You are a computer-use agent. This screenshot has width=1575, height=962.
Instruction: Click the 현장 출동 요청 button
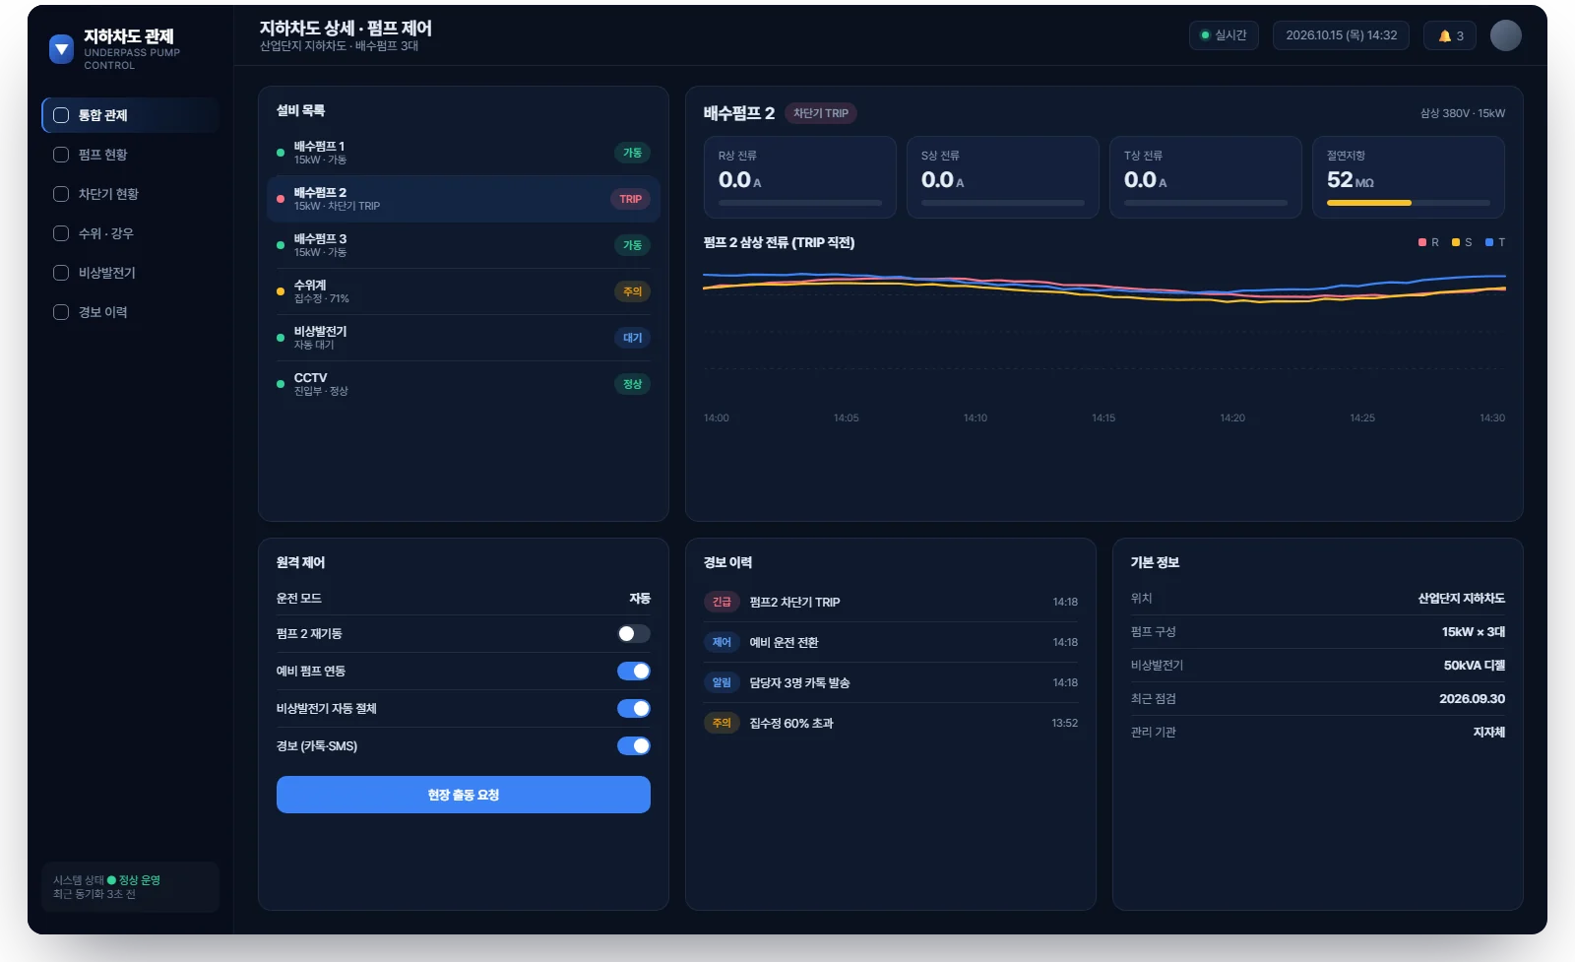tap(464, 795)
